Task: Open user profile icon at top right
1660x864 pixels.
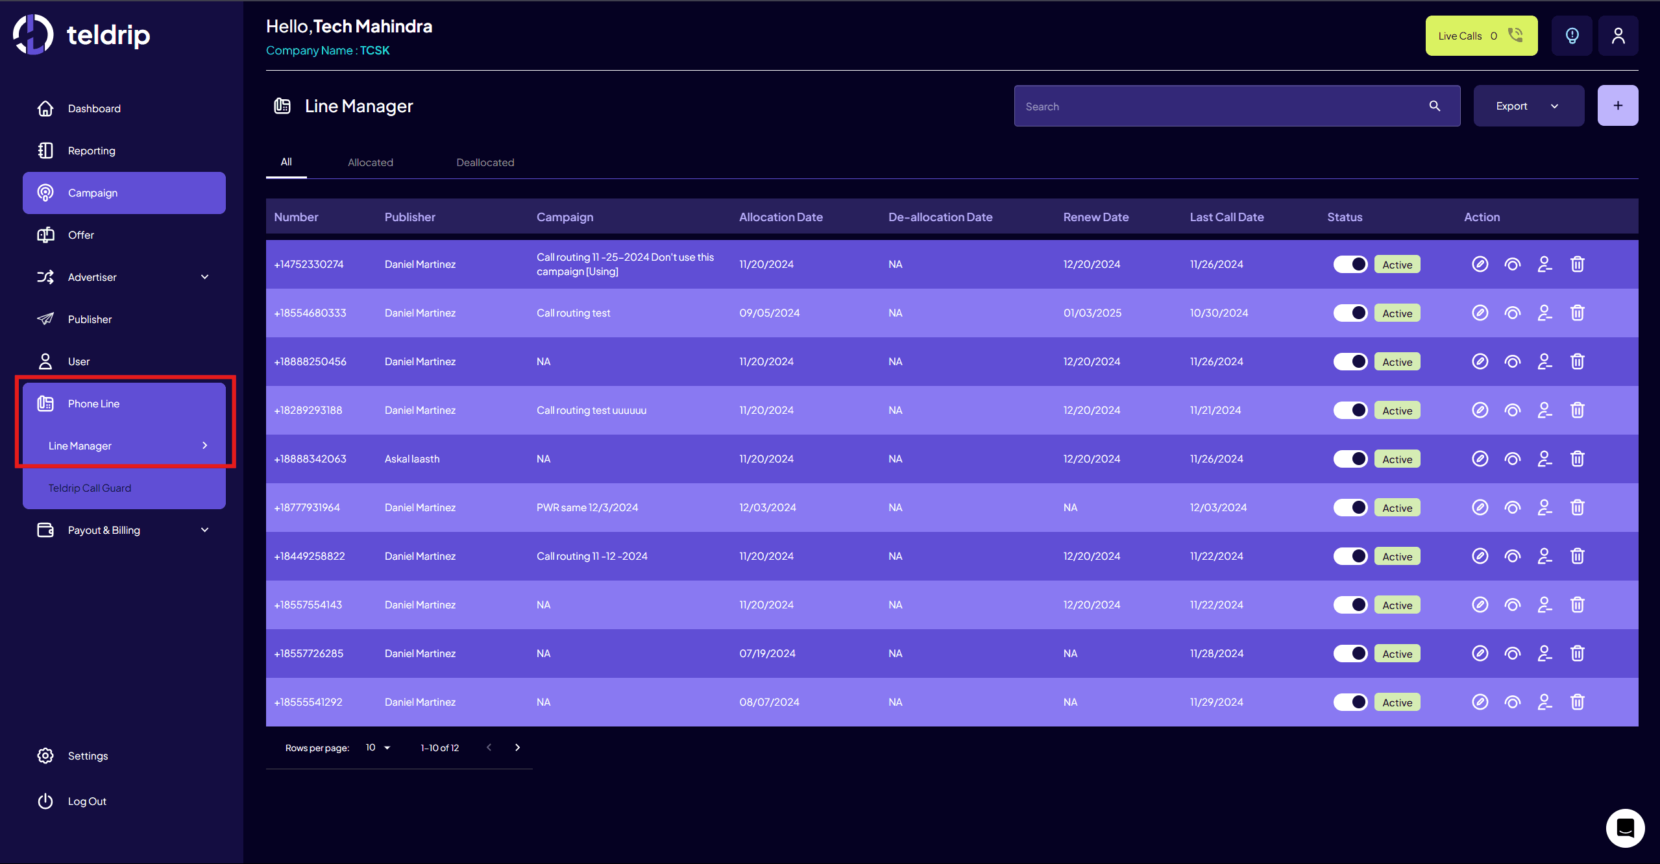Action: pyautogui.click(x=1618, y=36)
